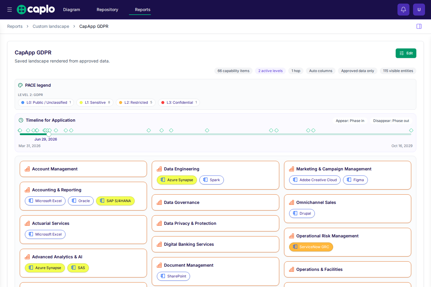Click the 115 visible entities chip

398,71
